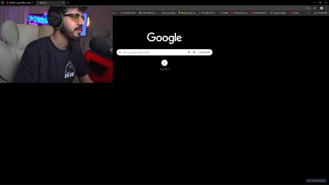The image size is (329, 185).
Task: Select the New Tab tab
Action: tap(51, 3)
